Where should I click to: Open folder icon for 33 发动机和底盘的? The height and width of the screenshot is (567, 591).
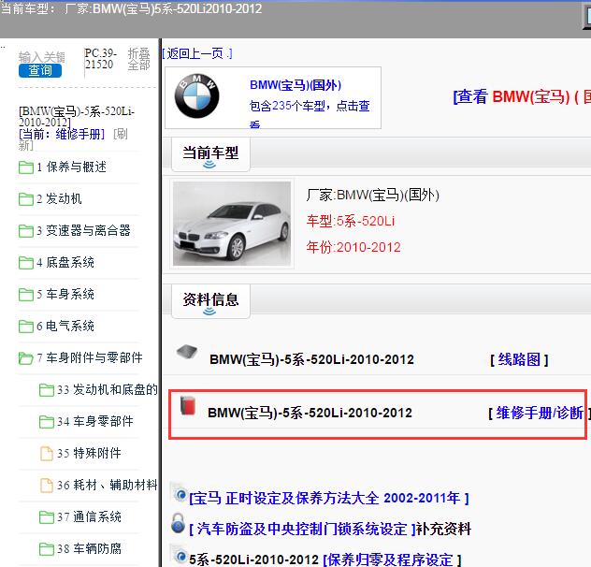click(x=47, y=389)
